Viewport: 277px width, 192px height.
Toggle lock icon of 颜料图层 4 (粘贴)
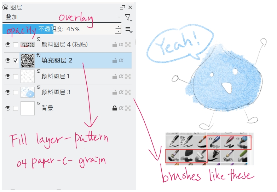115,44
